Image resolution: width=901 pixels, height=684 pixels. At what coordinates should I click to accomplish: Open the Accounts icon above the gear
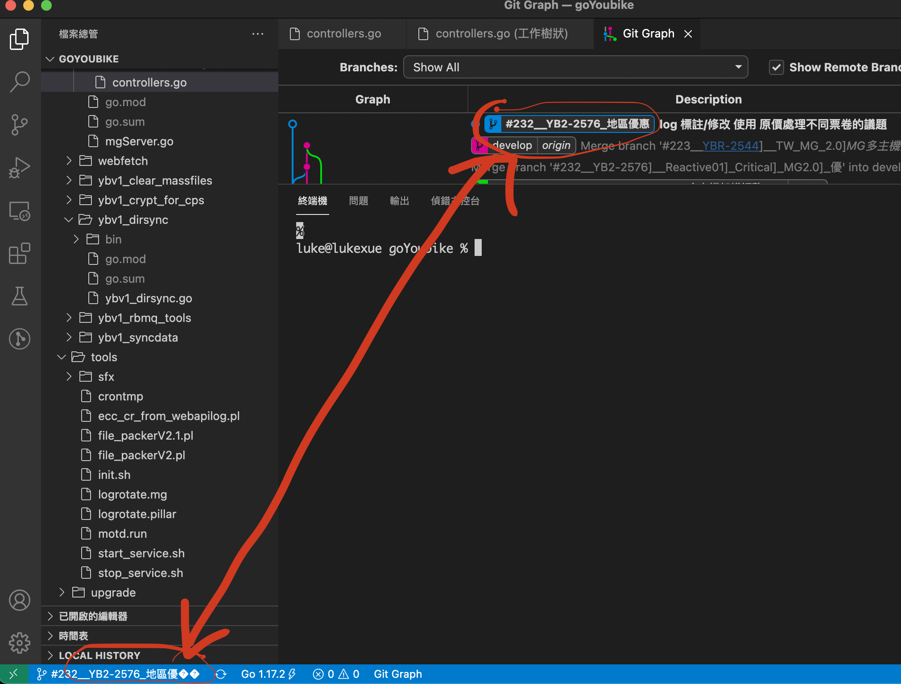tap(20, 600)
